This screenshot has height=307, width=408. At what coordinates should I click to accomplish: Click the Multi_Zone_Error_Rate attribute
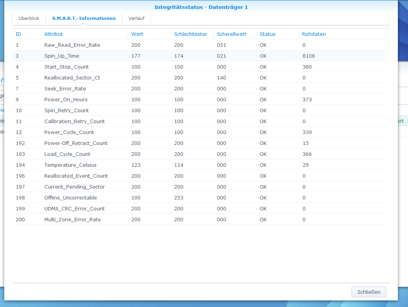(x=72, y=220)
